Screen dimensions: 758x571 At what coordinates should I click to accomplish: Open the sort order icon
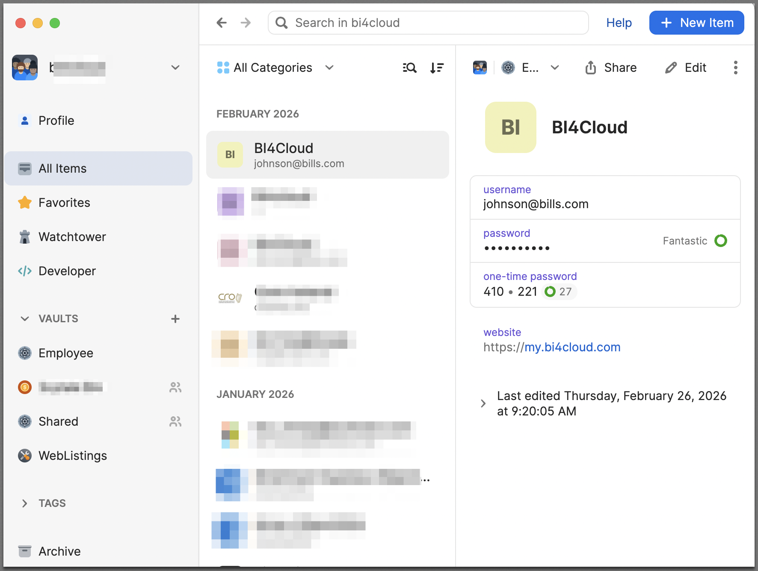tap(437, 68)
